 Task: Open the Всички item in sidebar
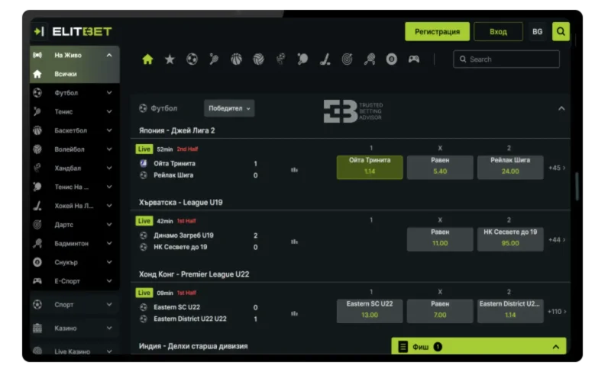point(66,74)
